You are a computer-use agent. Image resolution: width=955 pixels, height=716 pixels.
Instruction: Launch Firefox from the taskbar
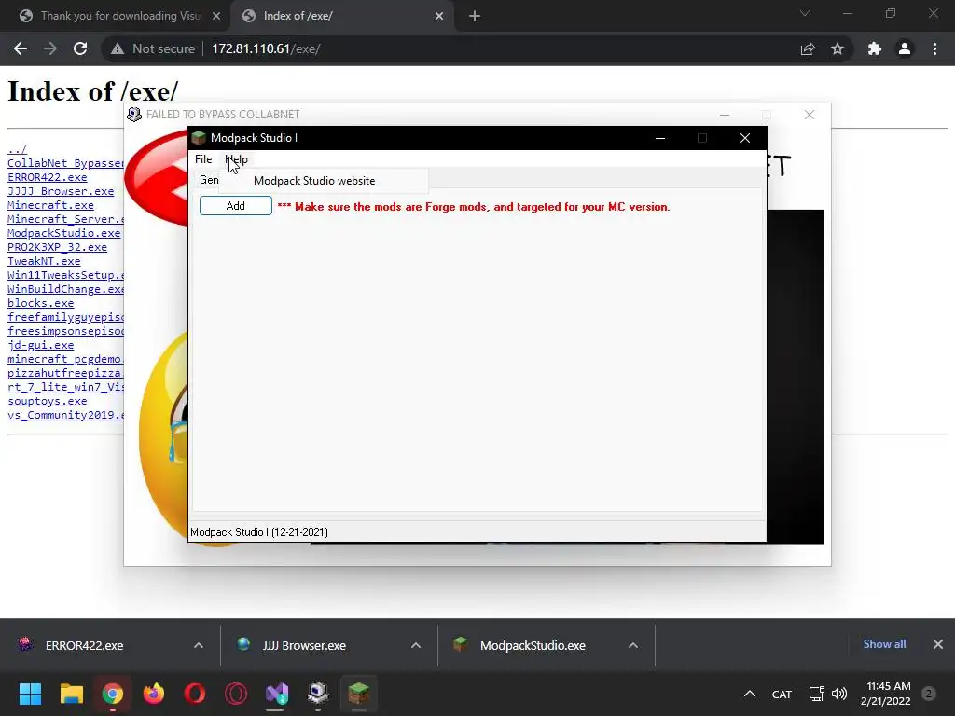pos(154,694)
